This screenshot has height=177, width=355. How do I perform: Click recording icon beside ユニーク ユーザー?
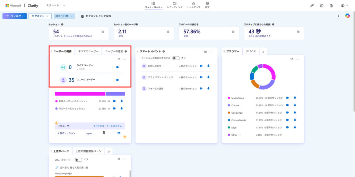[118, 80]
